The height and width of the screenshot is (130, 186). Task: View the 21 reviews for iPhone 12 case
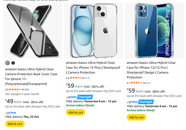148,83
